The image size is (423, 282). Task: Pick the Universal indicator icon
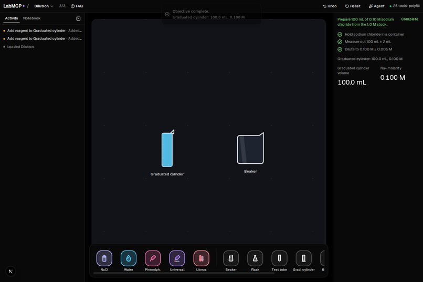click(x=177, y=258)
